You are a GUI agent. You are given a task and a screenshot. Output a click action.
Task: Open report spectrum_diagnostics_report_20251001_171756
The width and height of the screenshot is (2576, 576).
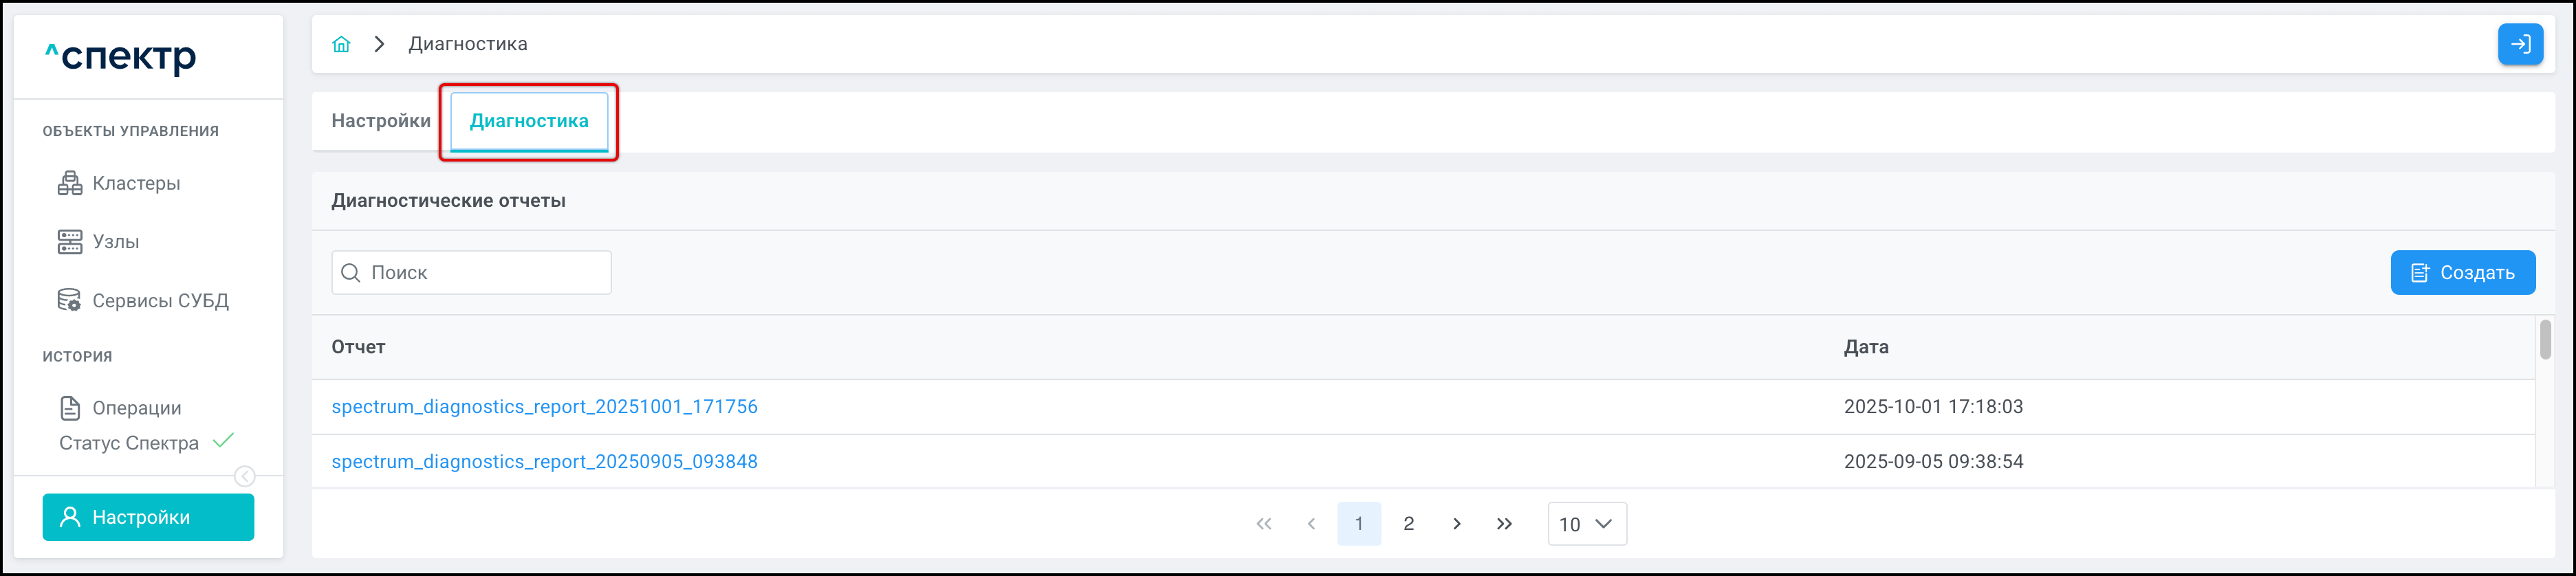544,407
